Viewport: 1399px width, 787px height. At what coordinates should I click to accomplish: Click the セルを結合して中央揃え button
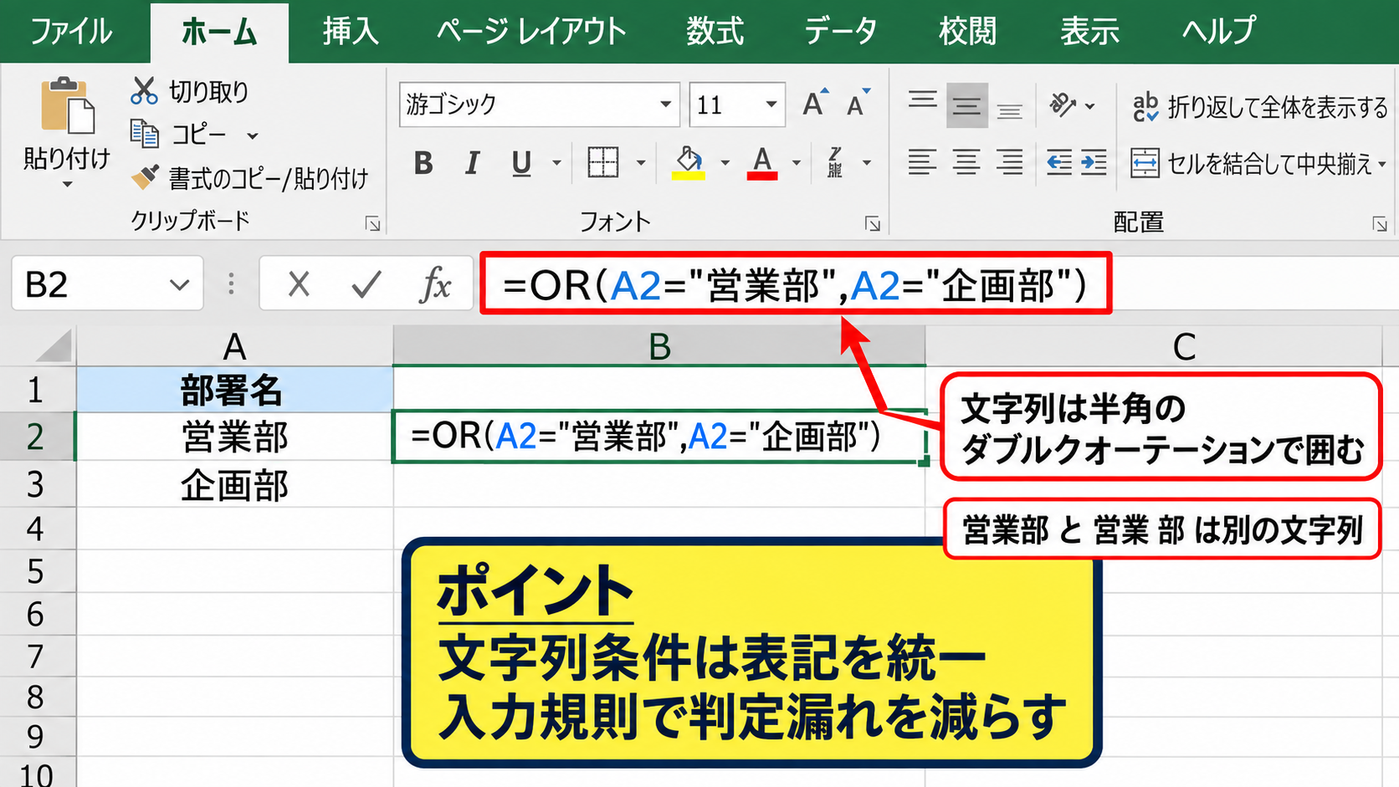click(x=1250, y=164)
